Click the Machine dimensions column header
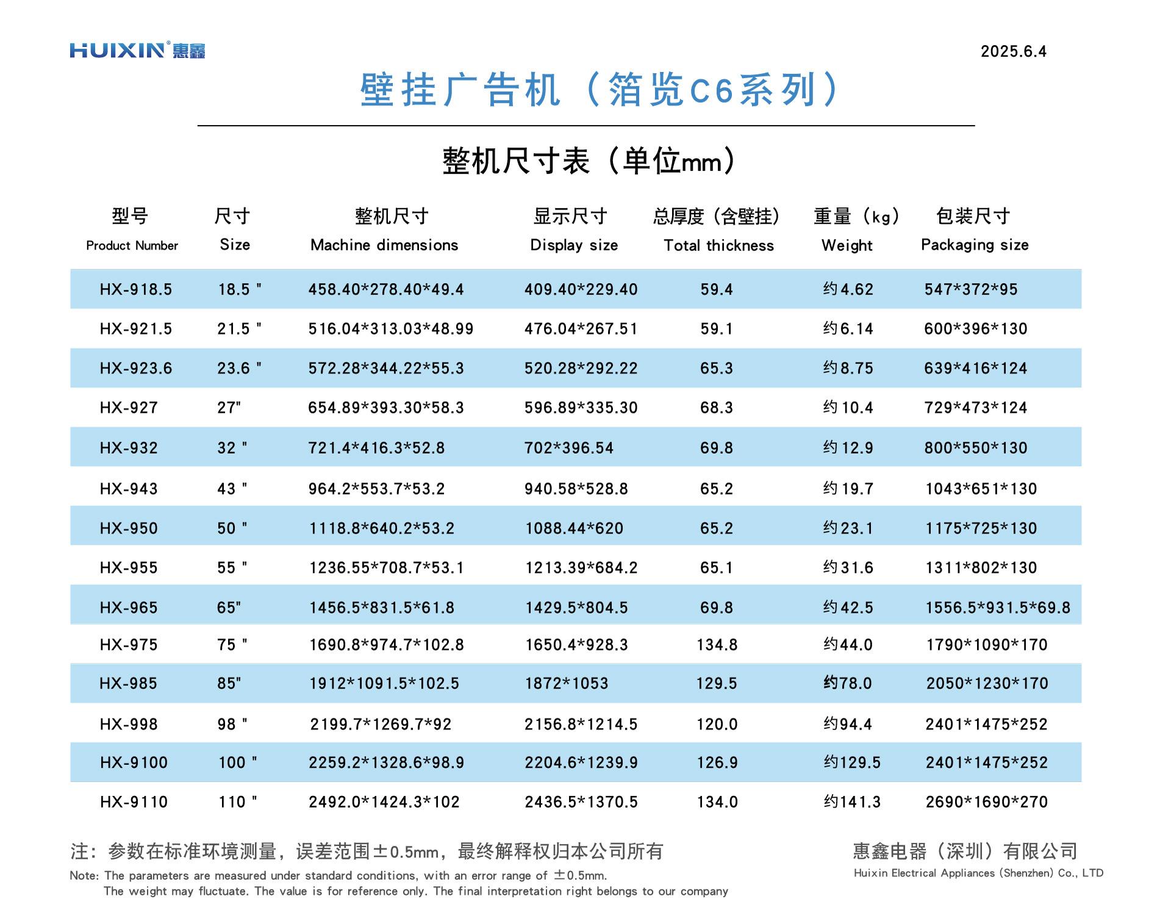1171x918 pixels. [x=384, y=245]
